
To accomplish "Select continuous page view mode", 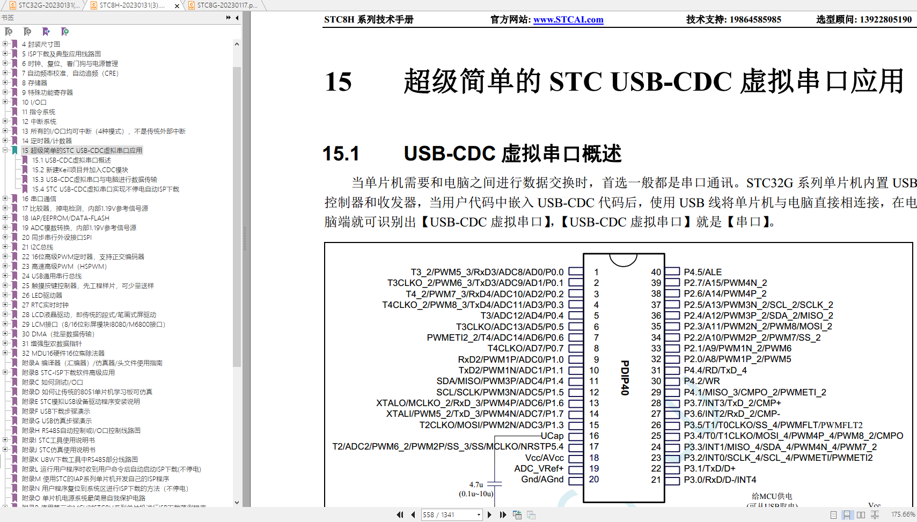I will point(847,514).
